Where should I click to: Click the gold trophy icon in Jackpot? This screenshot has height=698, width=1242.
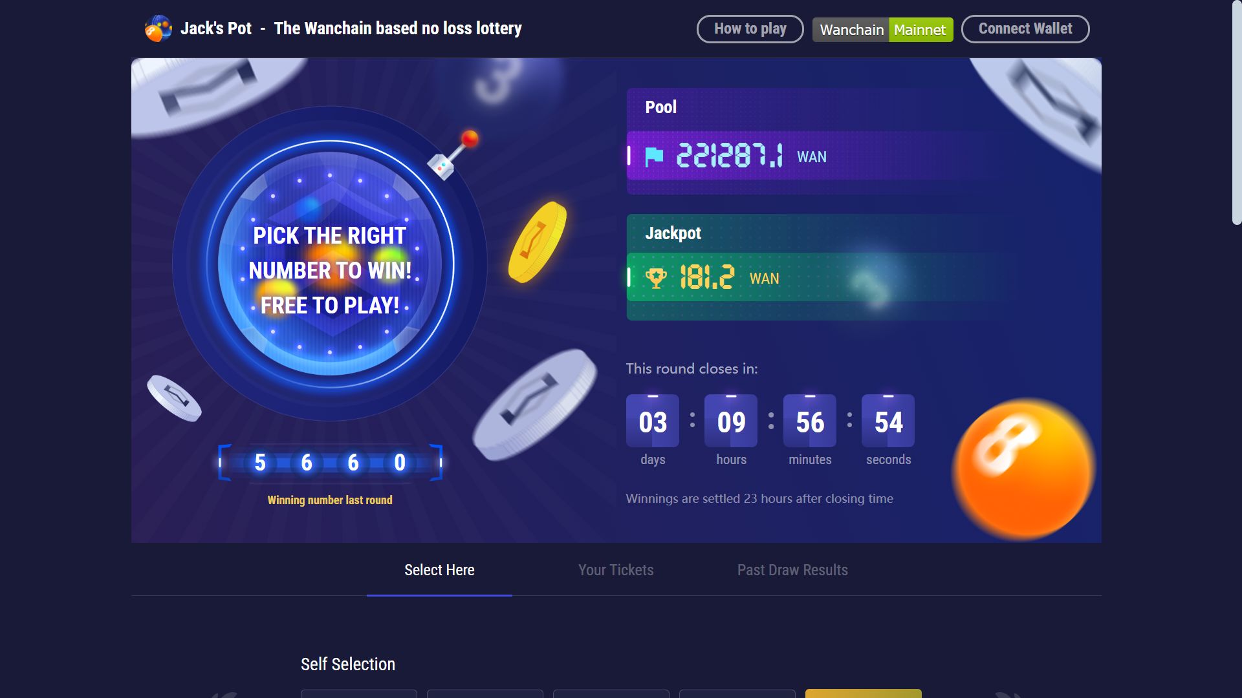click(x=655, y=279)
